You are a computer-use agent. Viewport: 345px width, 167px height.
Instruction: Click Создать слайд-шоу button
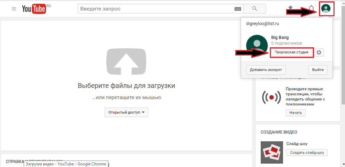pos(307,152)
